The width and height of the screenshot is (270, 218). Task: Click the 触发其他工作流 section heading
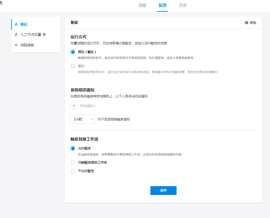click(x=84, y=139)
